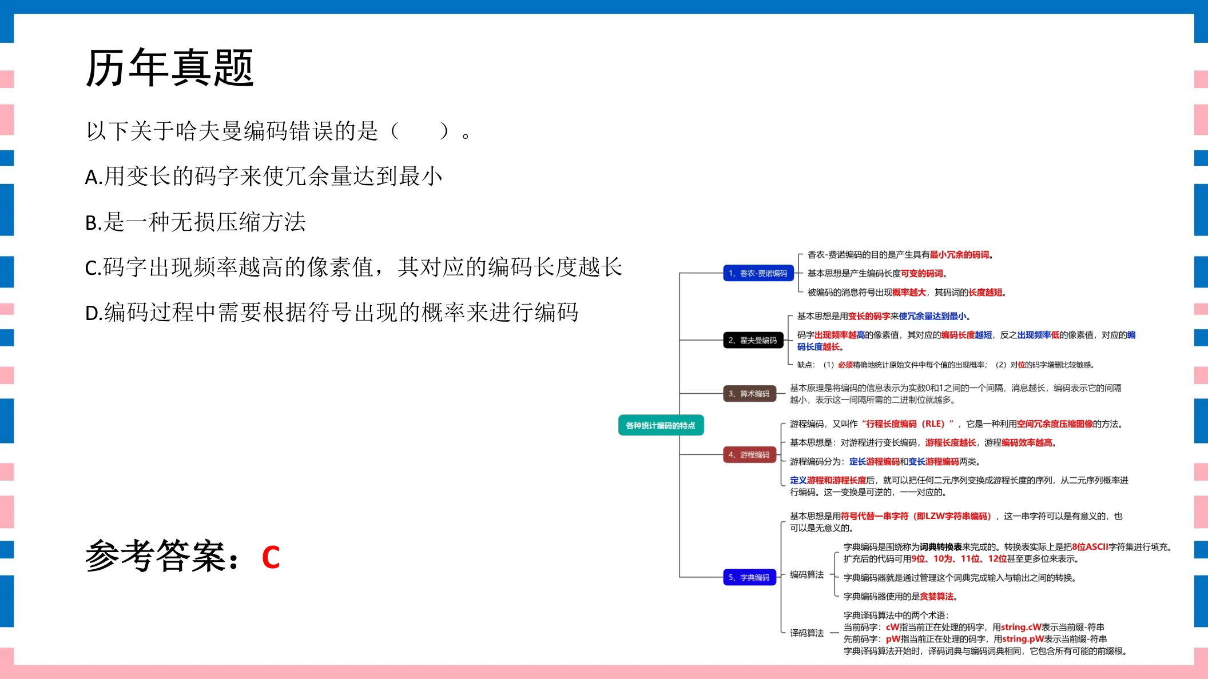The image size is (1208, 679).
Task: Click the line defining 当前码字 cW
Action: coord(973,628)
